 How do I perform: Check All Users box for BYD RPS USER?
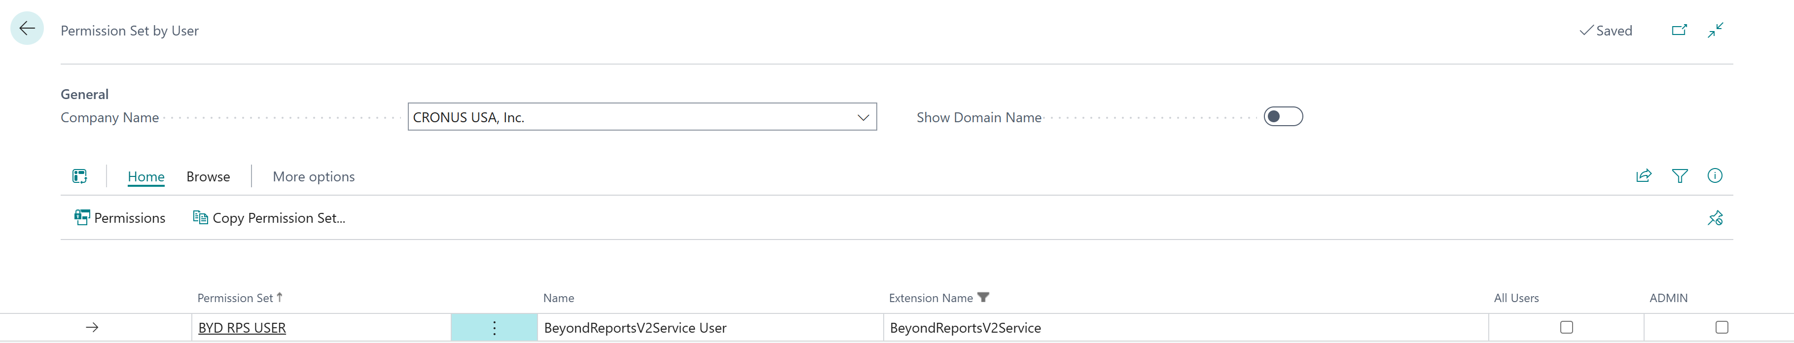pyautogui.click(x=1566, y=328)
